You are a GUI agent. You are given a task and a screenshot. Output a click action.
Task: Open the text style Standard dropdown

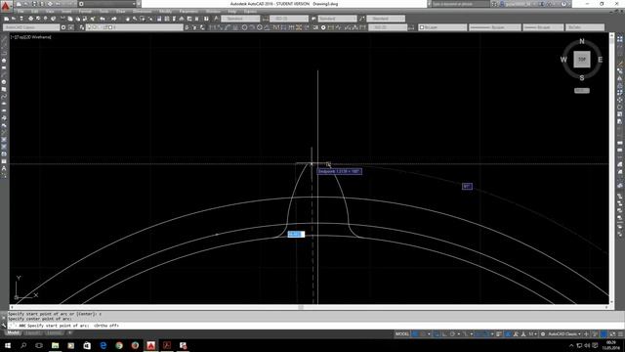pyautogui.click(x=240, y=19)
